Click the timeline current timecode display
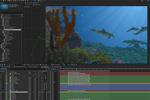150x100 pixels. [x=4, y=69]
